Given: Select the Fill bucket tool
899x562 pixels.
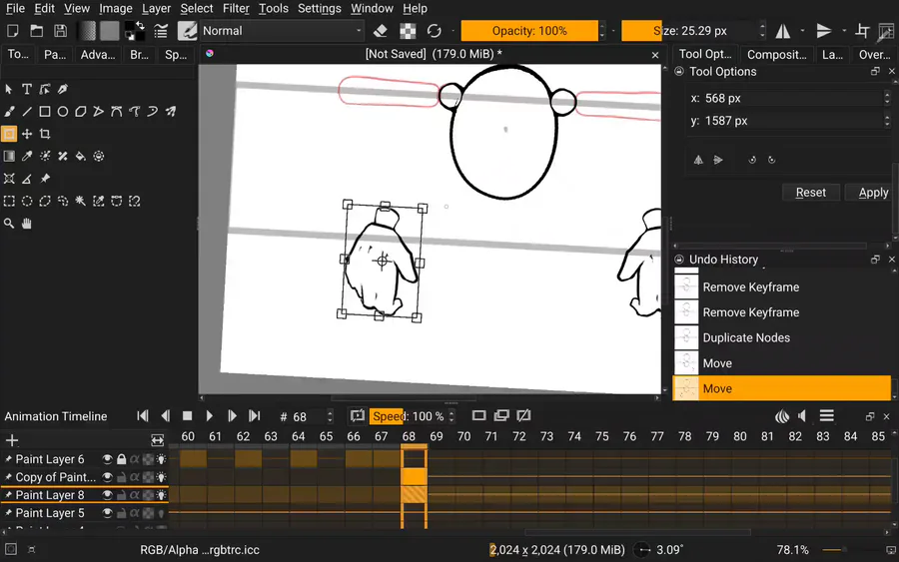Looking at the screenshot, I should 81,156.
